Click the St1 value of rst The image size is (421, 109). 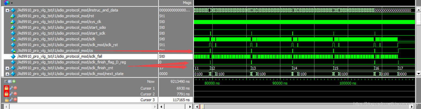click(162, 16)
